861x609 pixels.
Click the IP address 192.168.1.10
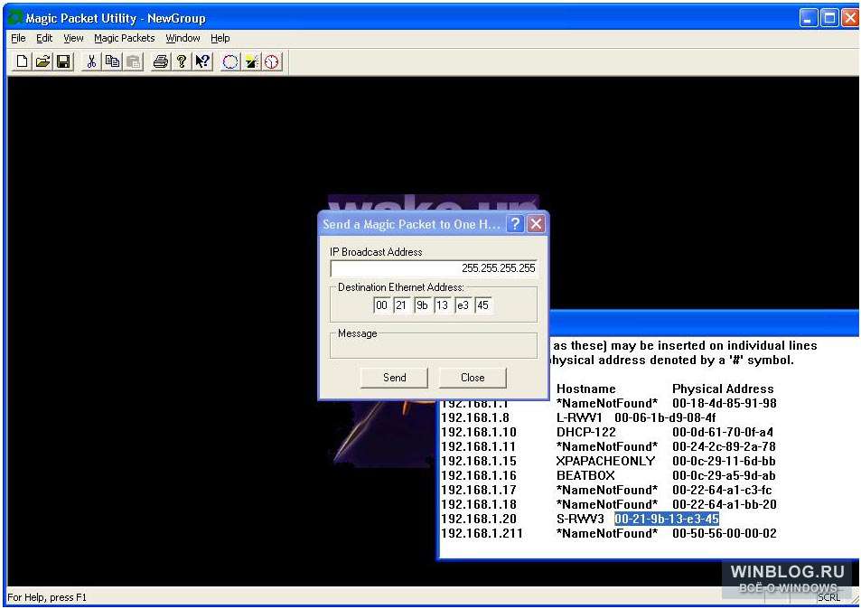479,432
